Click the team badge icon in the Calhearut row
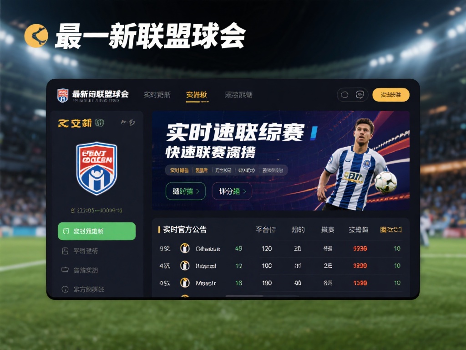This screenshot has width=466, height=350. 185,248
